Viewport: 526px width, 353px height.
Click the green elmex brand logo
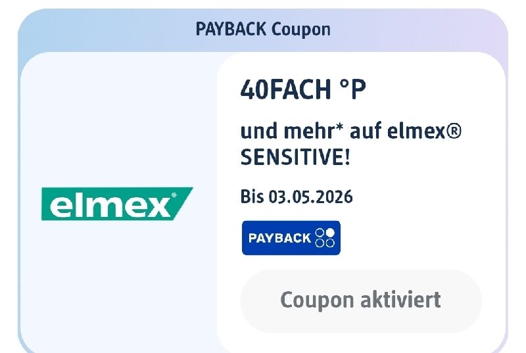click(117, 204)
